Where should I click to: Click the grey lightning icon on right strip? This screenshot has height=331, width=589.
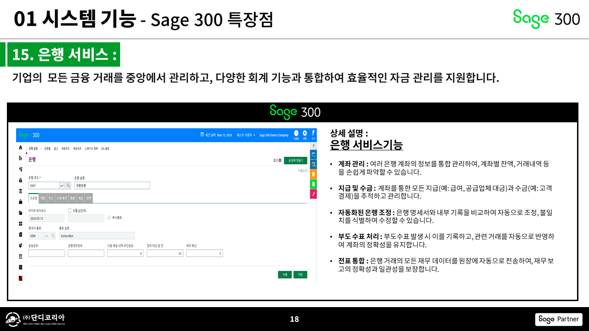point(313,145)
